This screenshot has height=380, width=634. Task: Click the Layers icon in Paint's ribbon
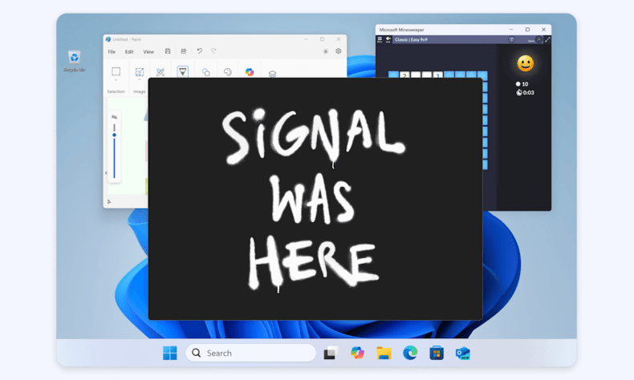(x=272, y=74)
